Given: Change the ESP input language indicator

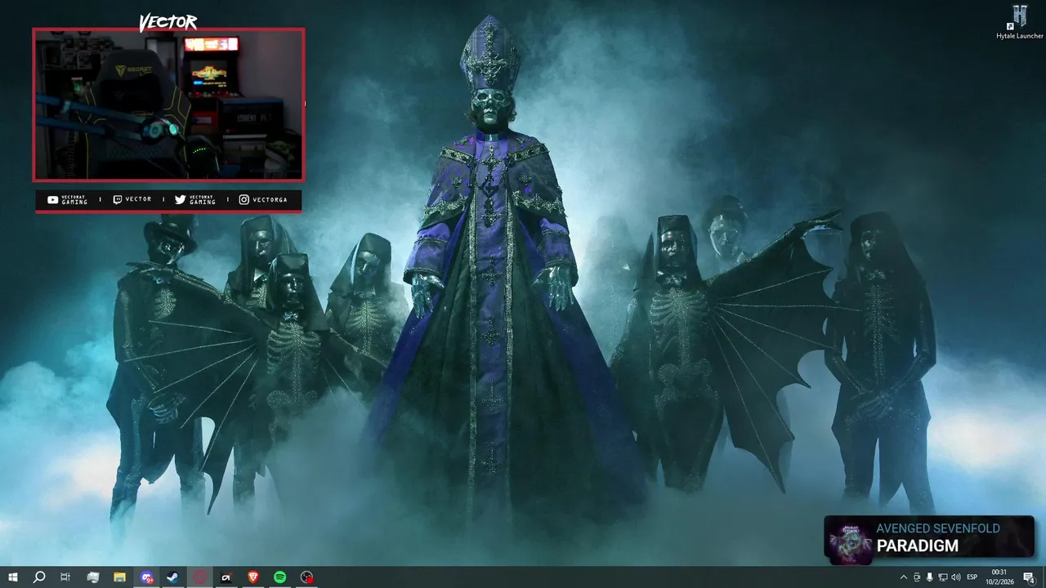Looking at the screenshot, I should (972, 577).
